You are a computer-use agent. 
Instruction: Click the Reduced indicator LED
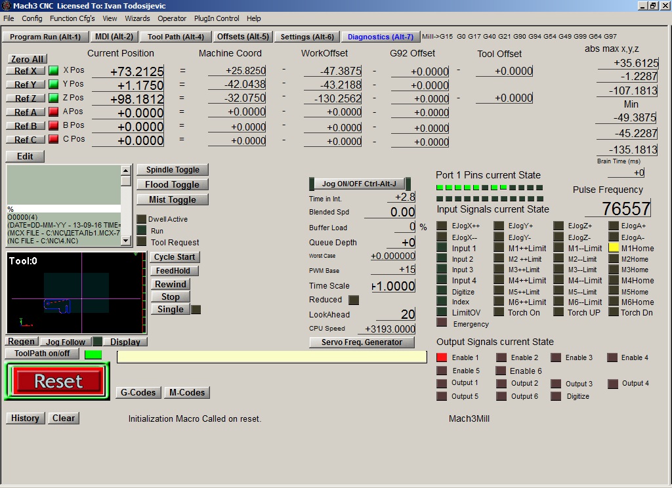354,300
